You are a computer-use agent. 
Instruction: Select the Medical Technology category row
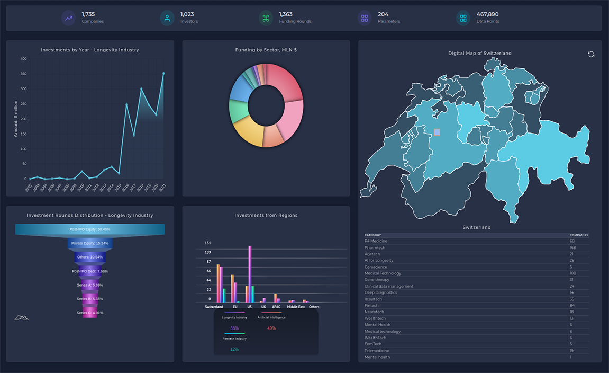383,273
